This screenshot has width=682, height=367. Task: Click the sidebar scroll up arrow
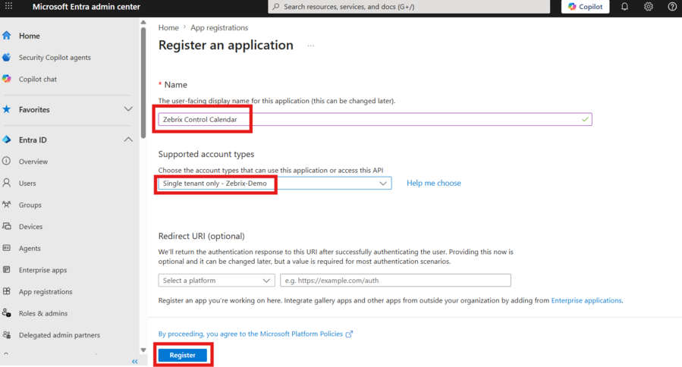click(x=143, y=23)
